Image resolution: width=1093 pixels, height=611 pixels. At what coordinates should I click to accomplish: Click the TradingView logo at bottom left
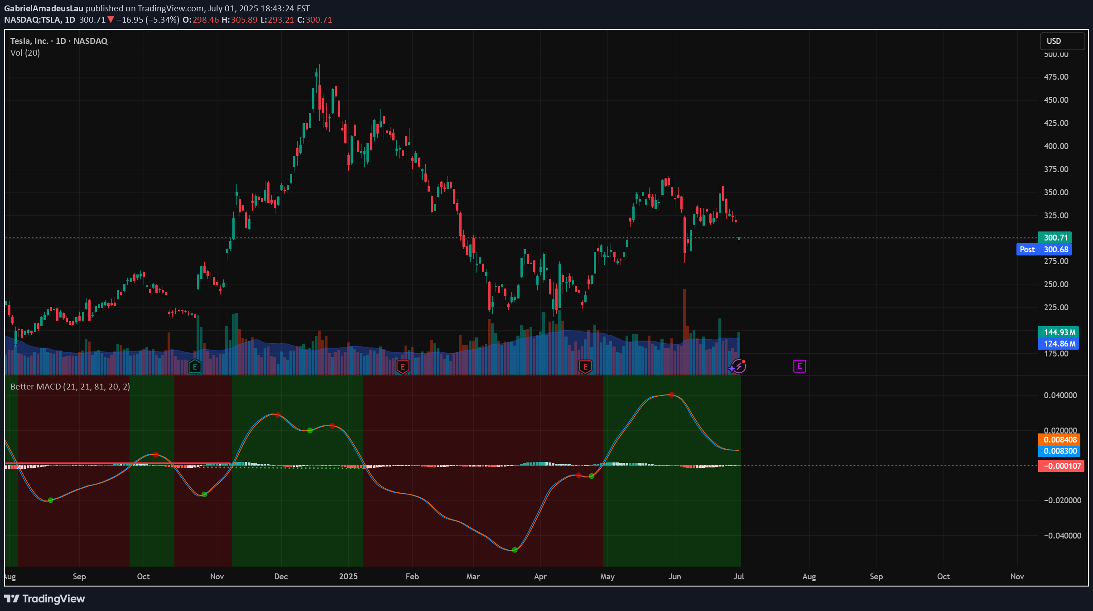(x=44, y=599)
